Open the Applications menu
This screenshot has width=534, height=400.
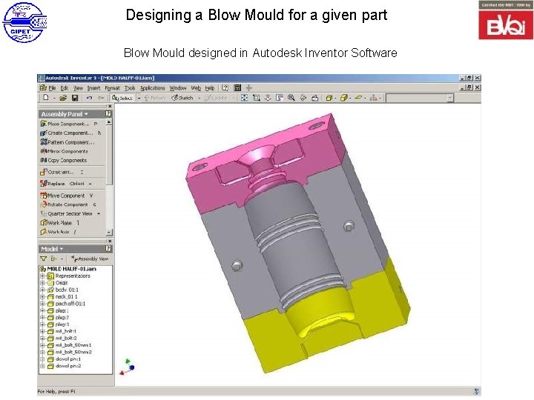click(x=153, y=88)
